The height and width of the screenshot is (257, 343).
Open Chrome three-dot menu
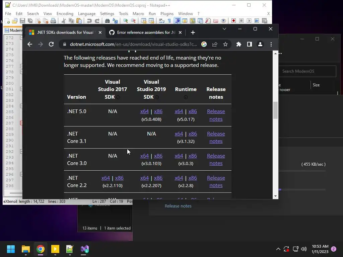coord(271,45)
